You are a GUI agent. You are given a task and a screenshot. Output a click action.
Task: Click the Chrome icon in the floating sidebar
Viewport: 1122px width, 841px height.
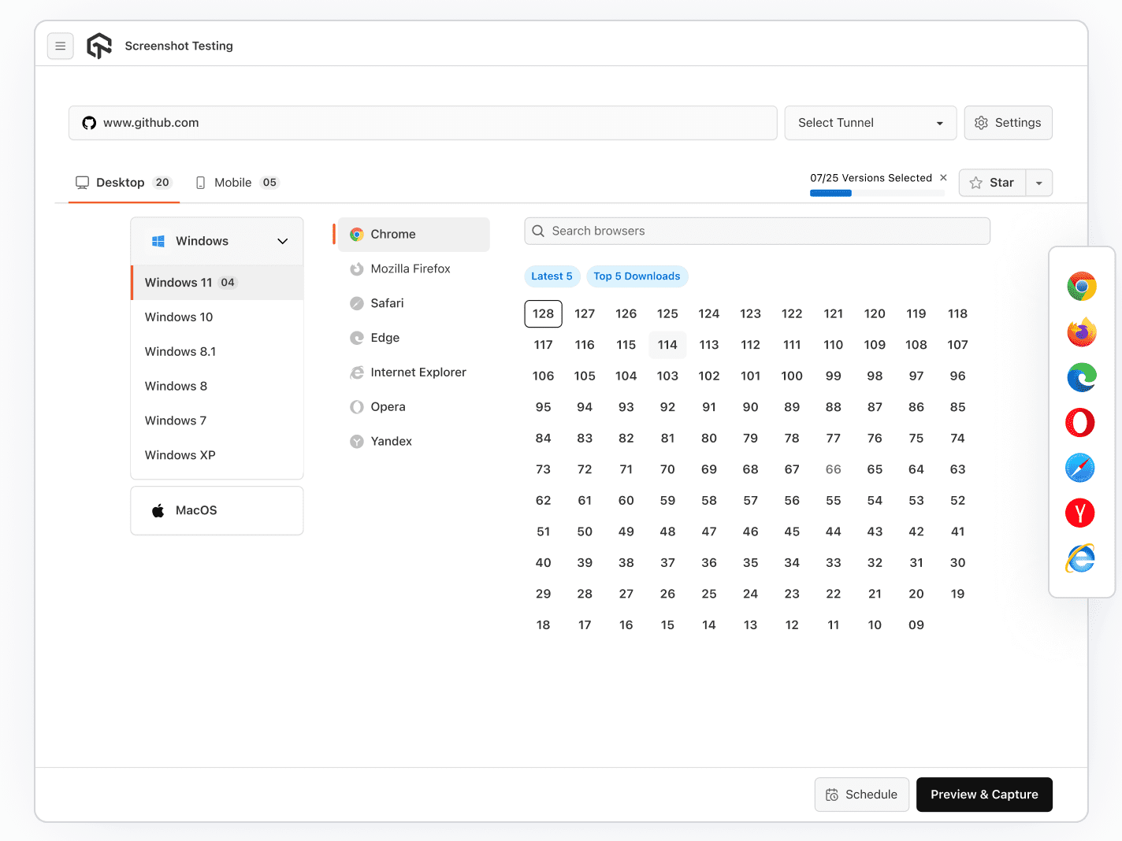1081,287
